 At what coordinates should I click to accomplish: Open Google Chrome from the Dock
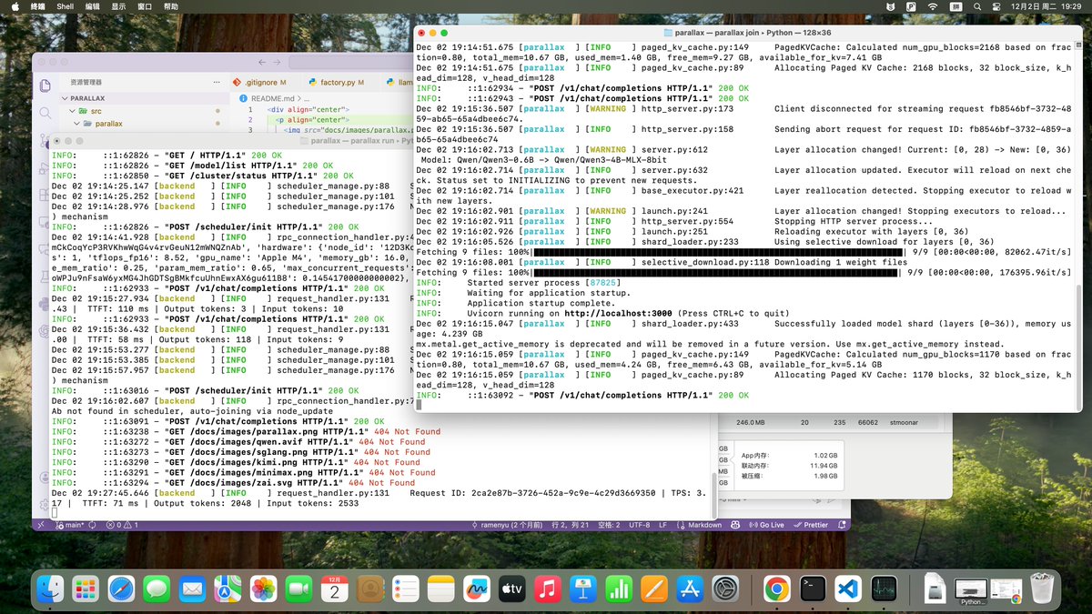776,589
